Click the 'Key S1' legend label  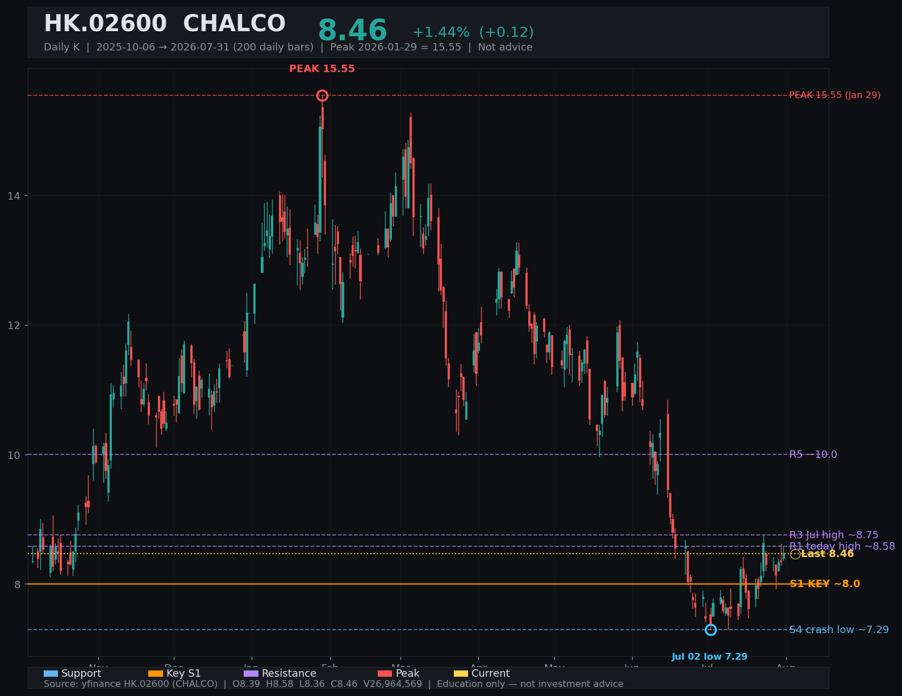[183, 673]
